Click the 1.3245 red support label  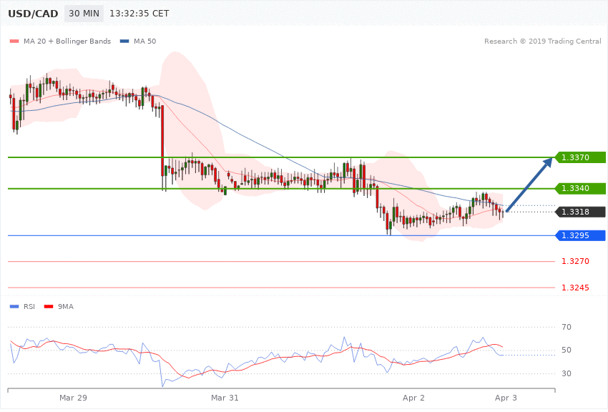click(575, 288)
